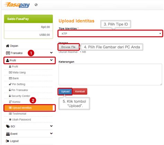Click the Upload Identitas page heading
164x145 pixels.
(76, 21)
